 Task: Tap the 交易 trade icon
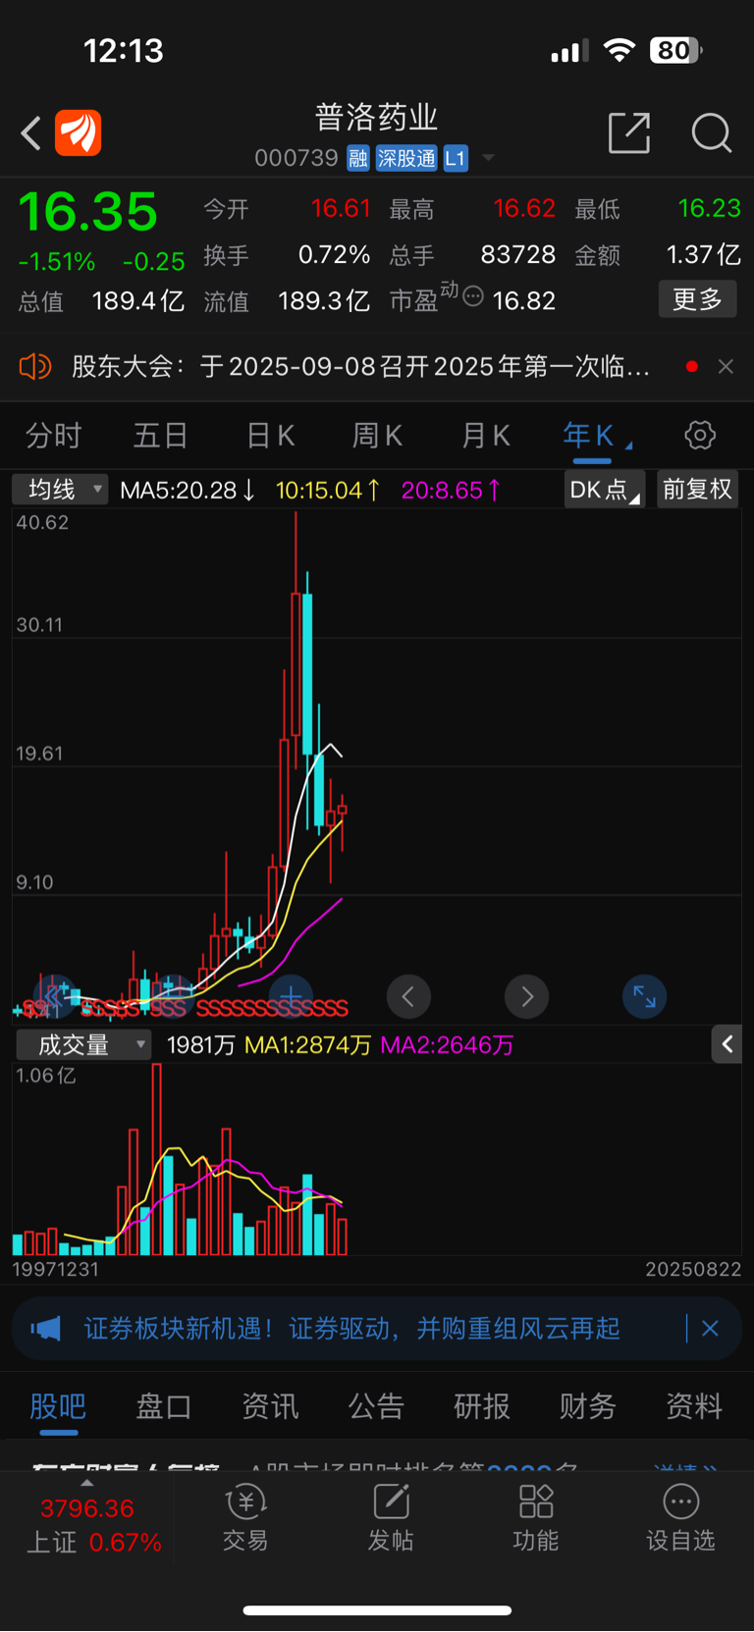245,1517
